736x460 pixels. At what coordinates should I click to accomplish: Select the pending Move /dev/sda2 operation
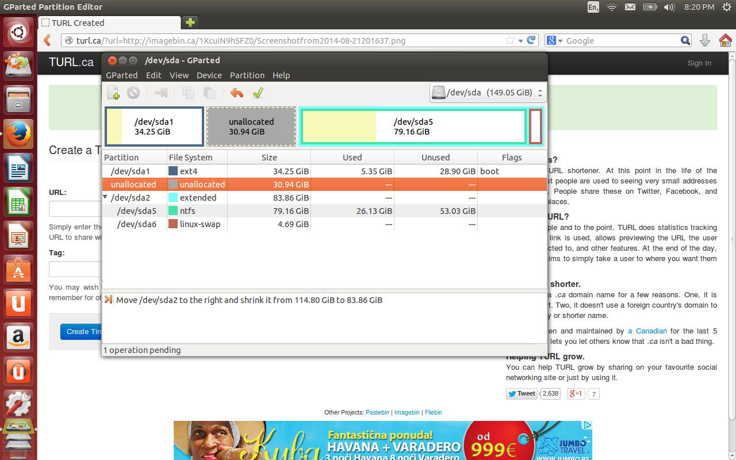tap(324, 300)
